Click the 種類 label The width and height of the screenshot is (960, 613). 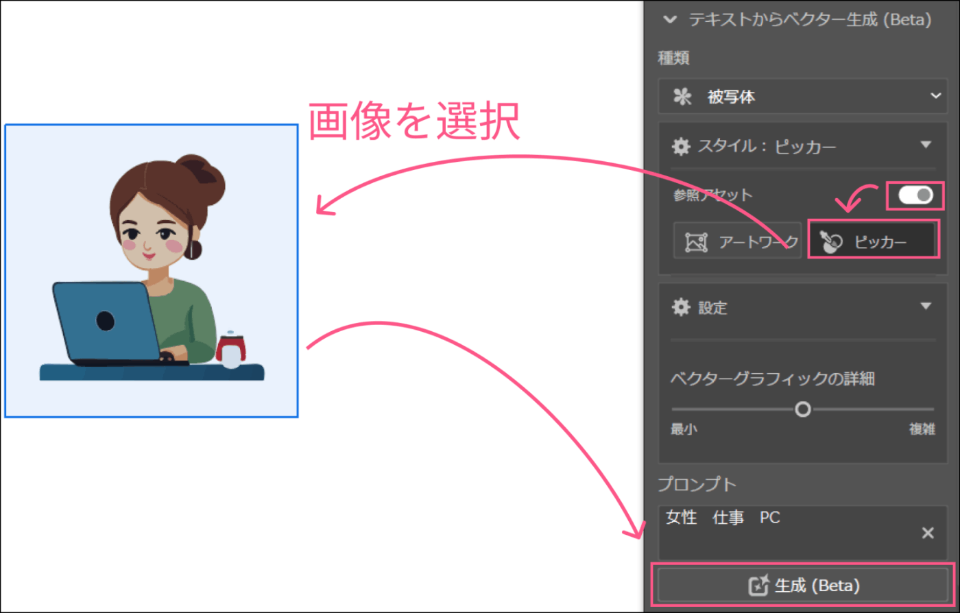coord(673,58)
